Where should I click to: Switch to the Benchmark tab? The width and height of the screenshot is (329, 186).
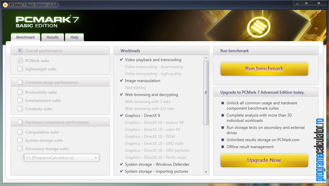click(x=26, y=37)
